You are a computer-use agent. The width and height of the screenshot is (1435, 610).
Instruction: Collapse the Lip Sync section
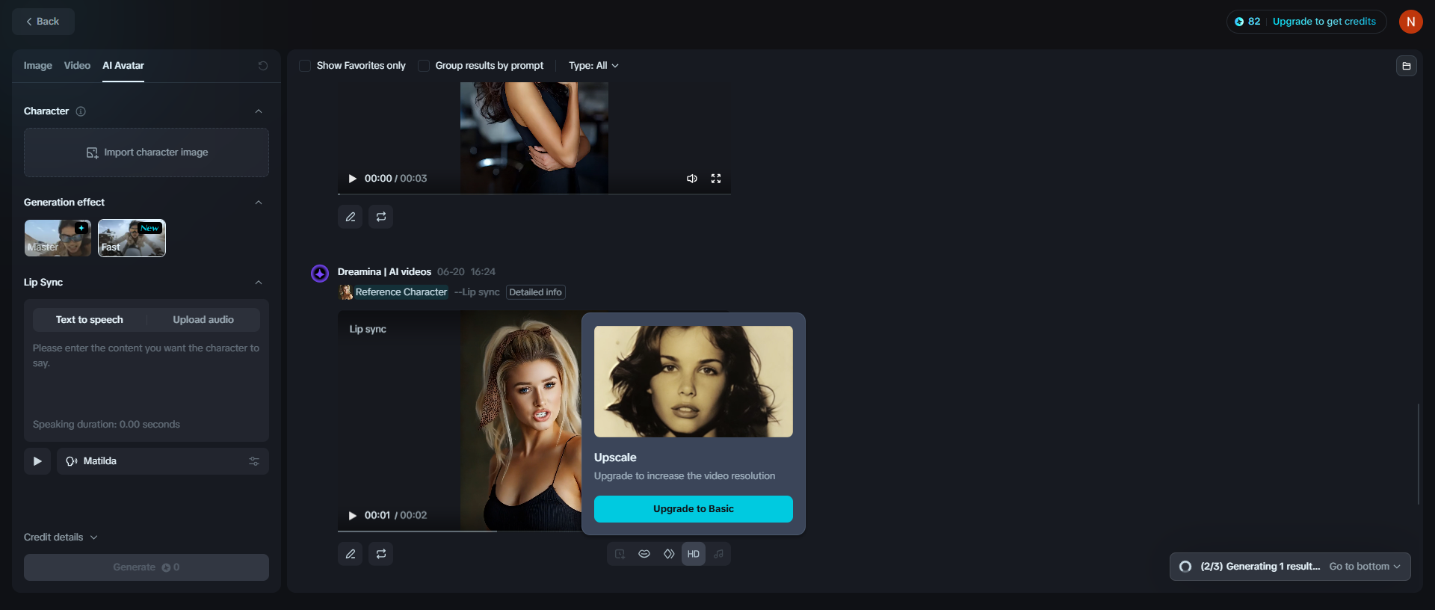(x=259, y=283)
